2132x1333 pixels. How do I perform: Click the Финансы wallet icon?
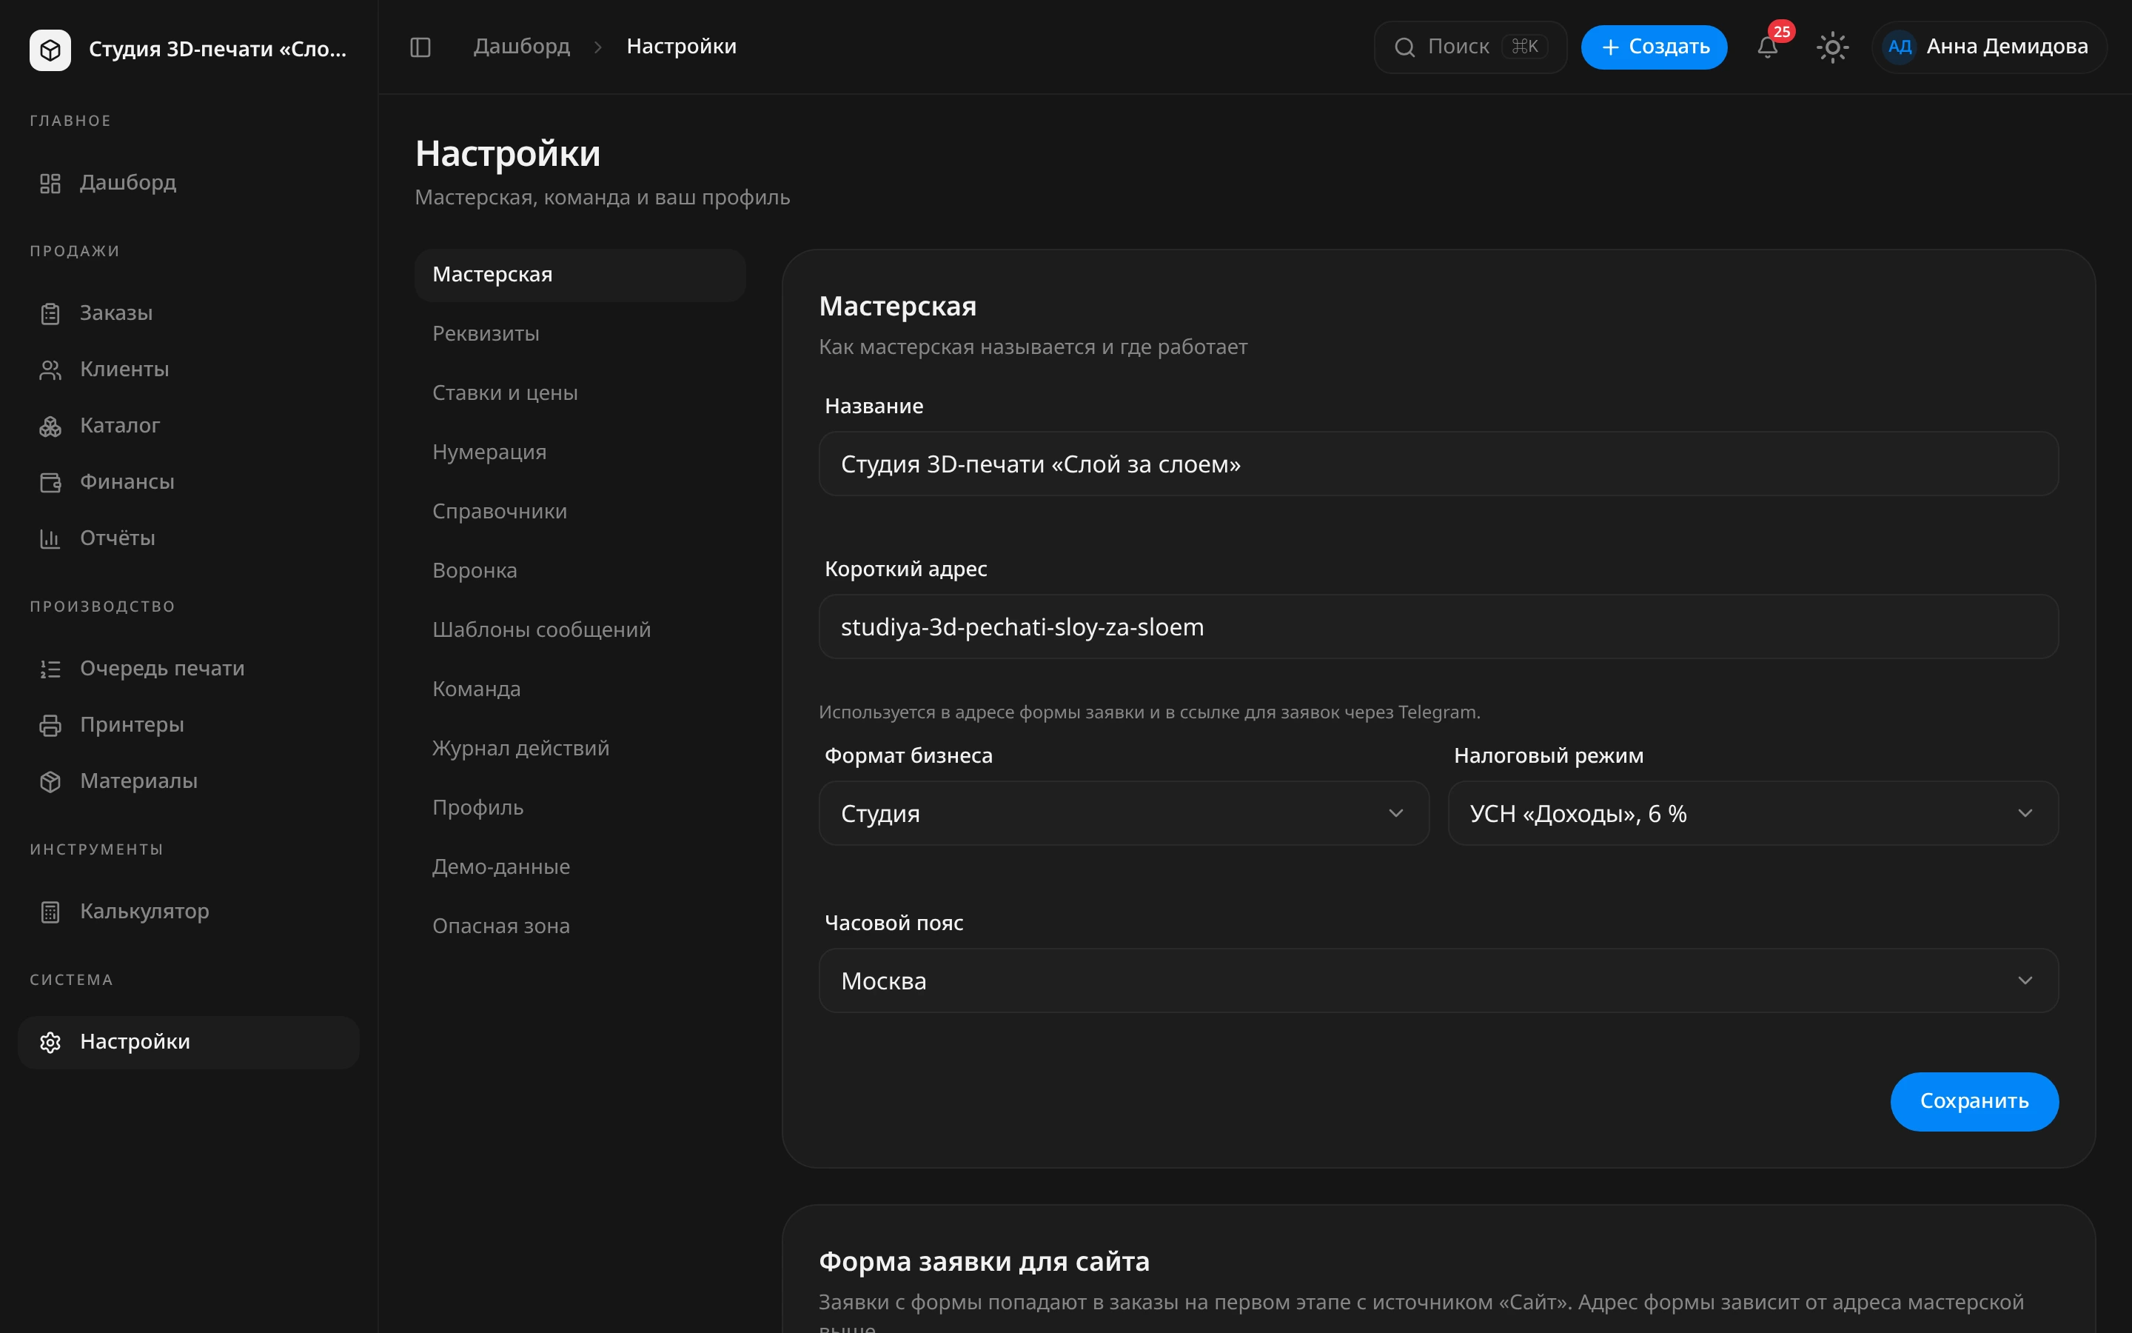[50, 482]
